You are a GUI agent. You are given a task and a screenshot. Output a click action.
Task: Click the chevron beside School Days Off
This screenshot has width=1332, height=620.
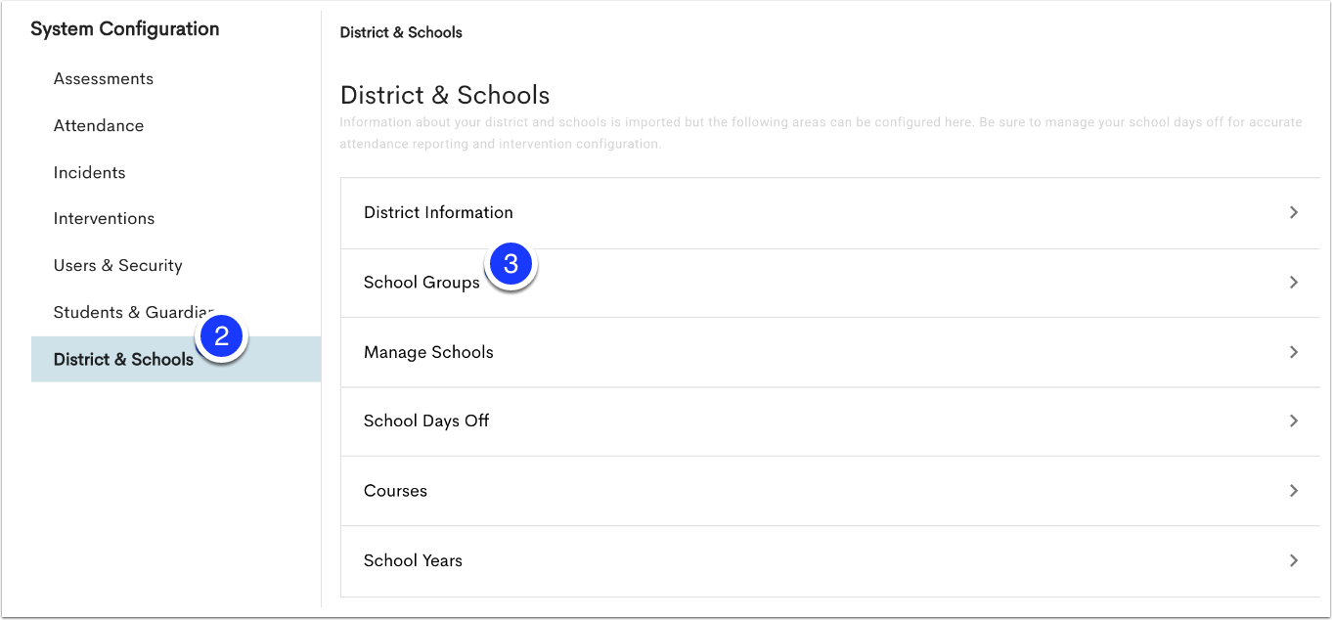point(1293,421)
